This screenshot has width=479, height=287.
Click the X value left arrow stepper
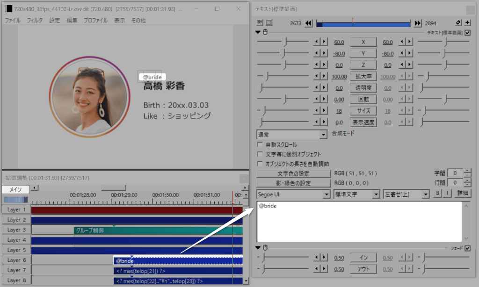click(x=317, y=42)
